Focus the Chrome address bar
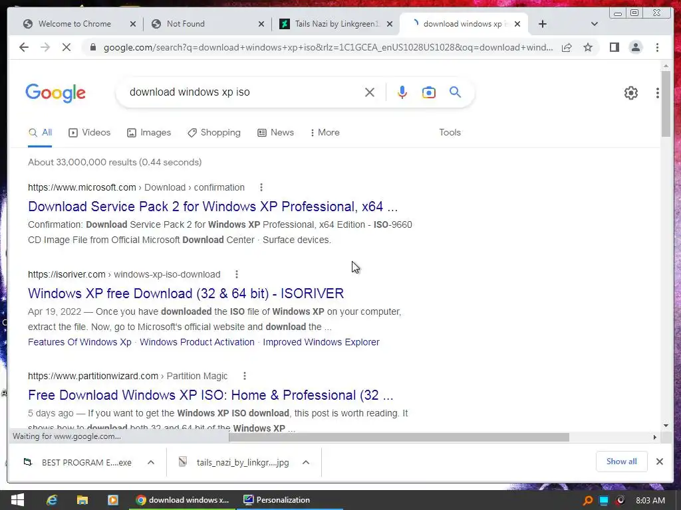The image size is (681, 510). (328, 47)
